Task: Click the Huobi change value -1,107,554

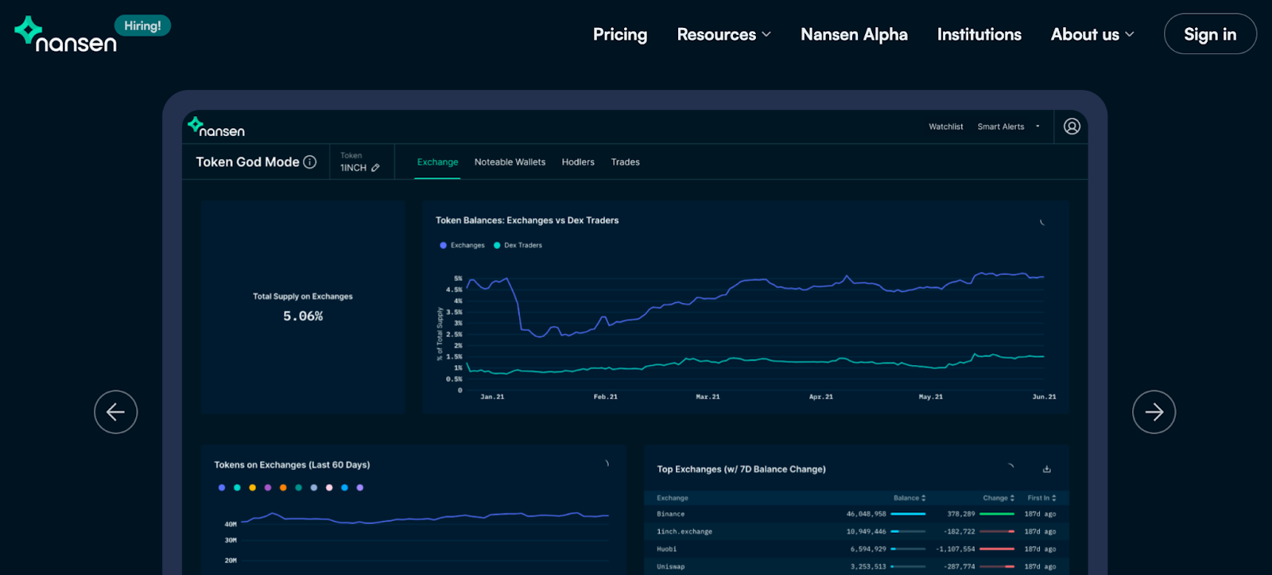Action: tap(955, 549)
